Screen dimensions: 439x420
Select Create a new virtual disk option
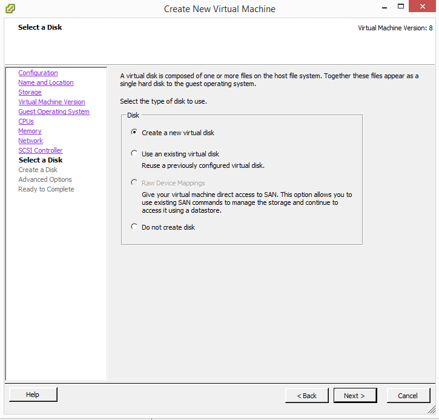(173, 133)
